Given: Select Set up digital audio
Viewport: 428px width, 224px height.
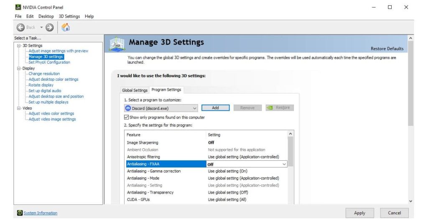Looking at the screenshot, I should coord(45,91).
